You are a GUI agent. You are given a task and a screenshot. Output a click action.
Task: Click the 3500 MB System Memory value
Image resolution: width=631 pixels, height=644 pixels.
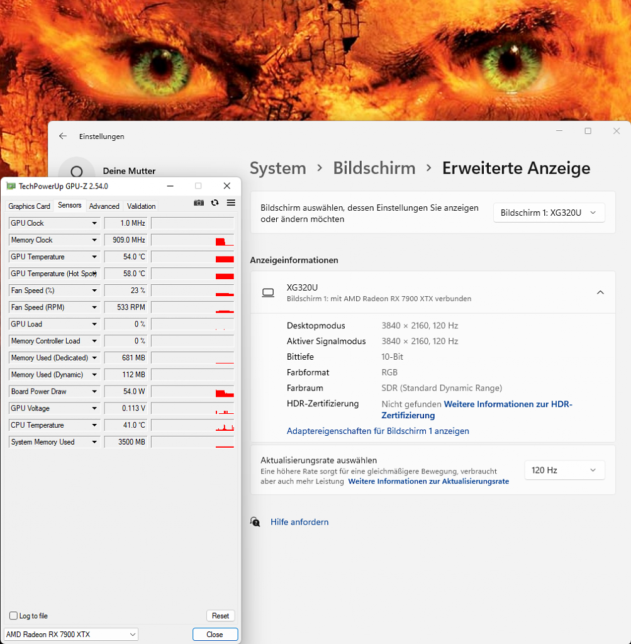click(x=126, y=442)
